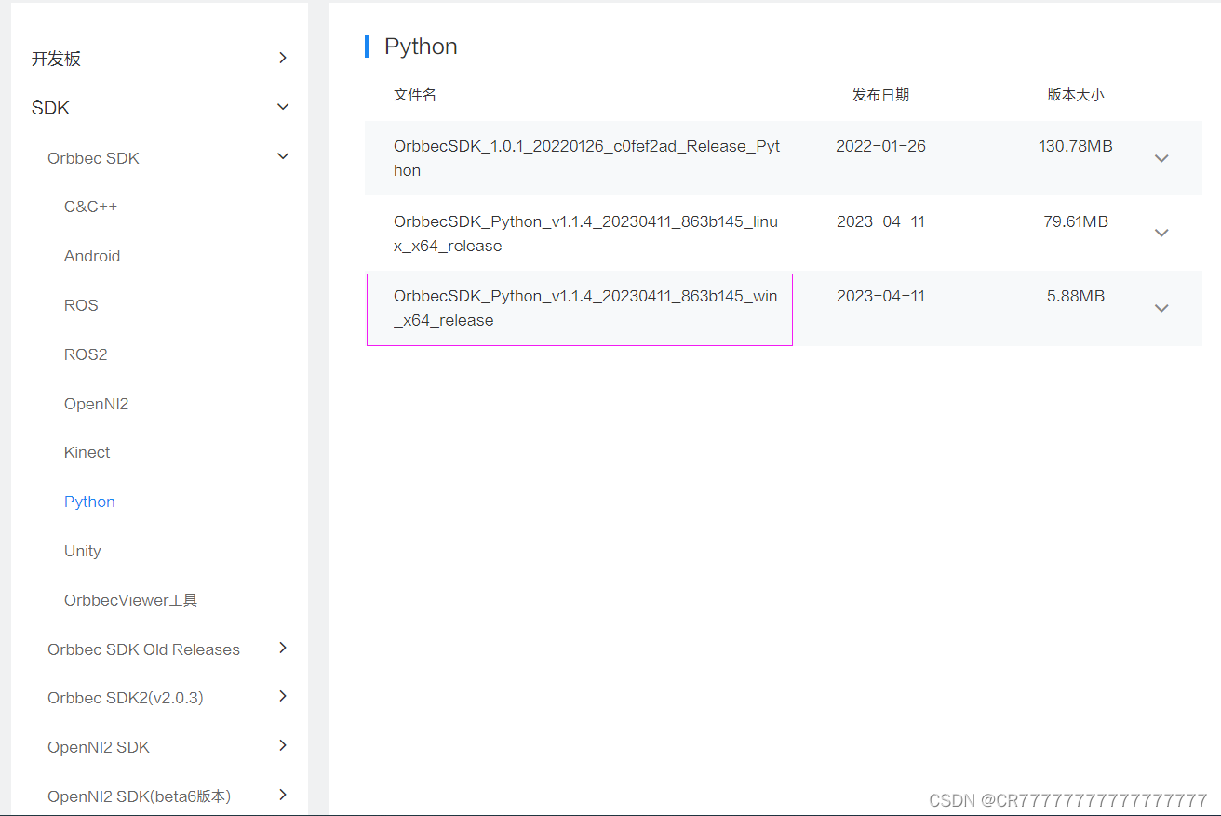
Task: Expand details for OrbbecSDK_1.0.1 row
Action: pos(1161,159)
